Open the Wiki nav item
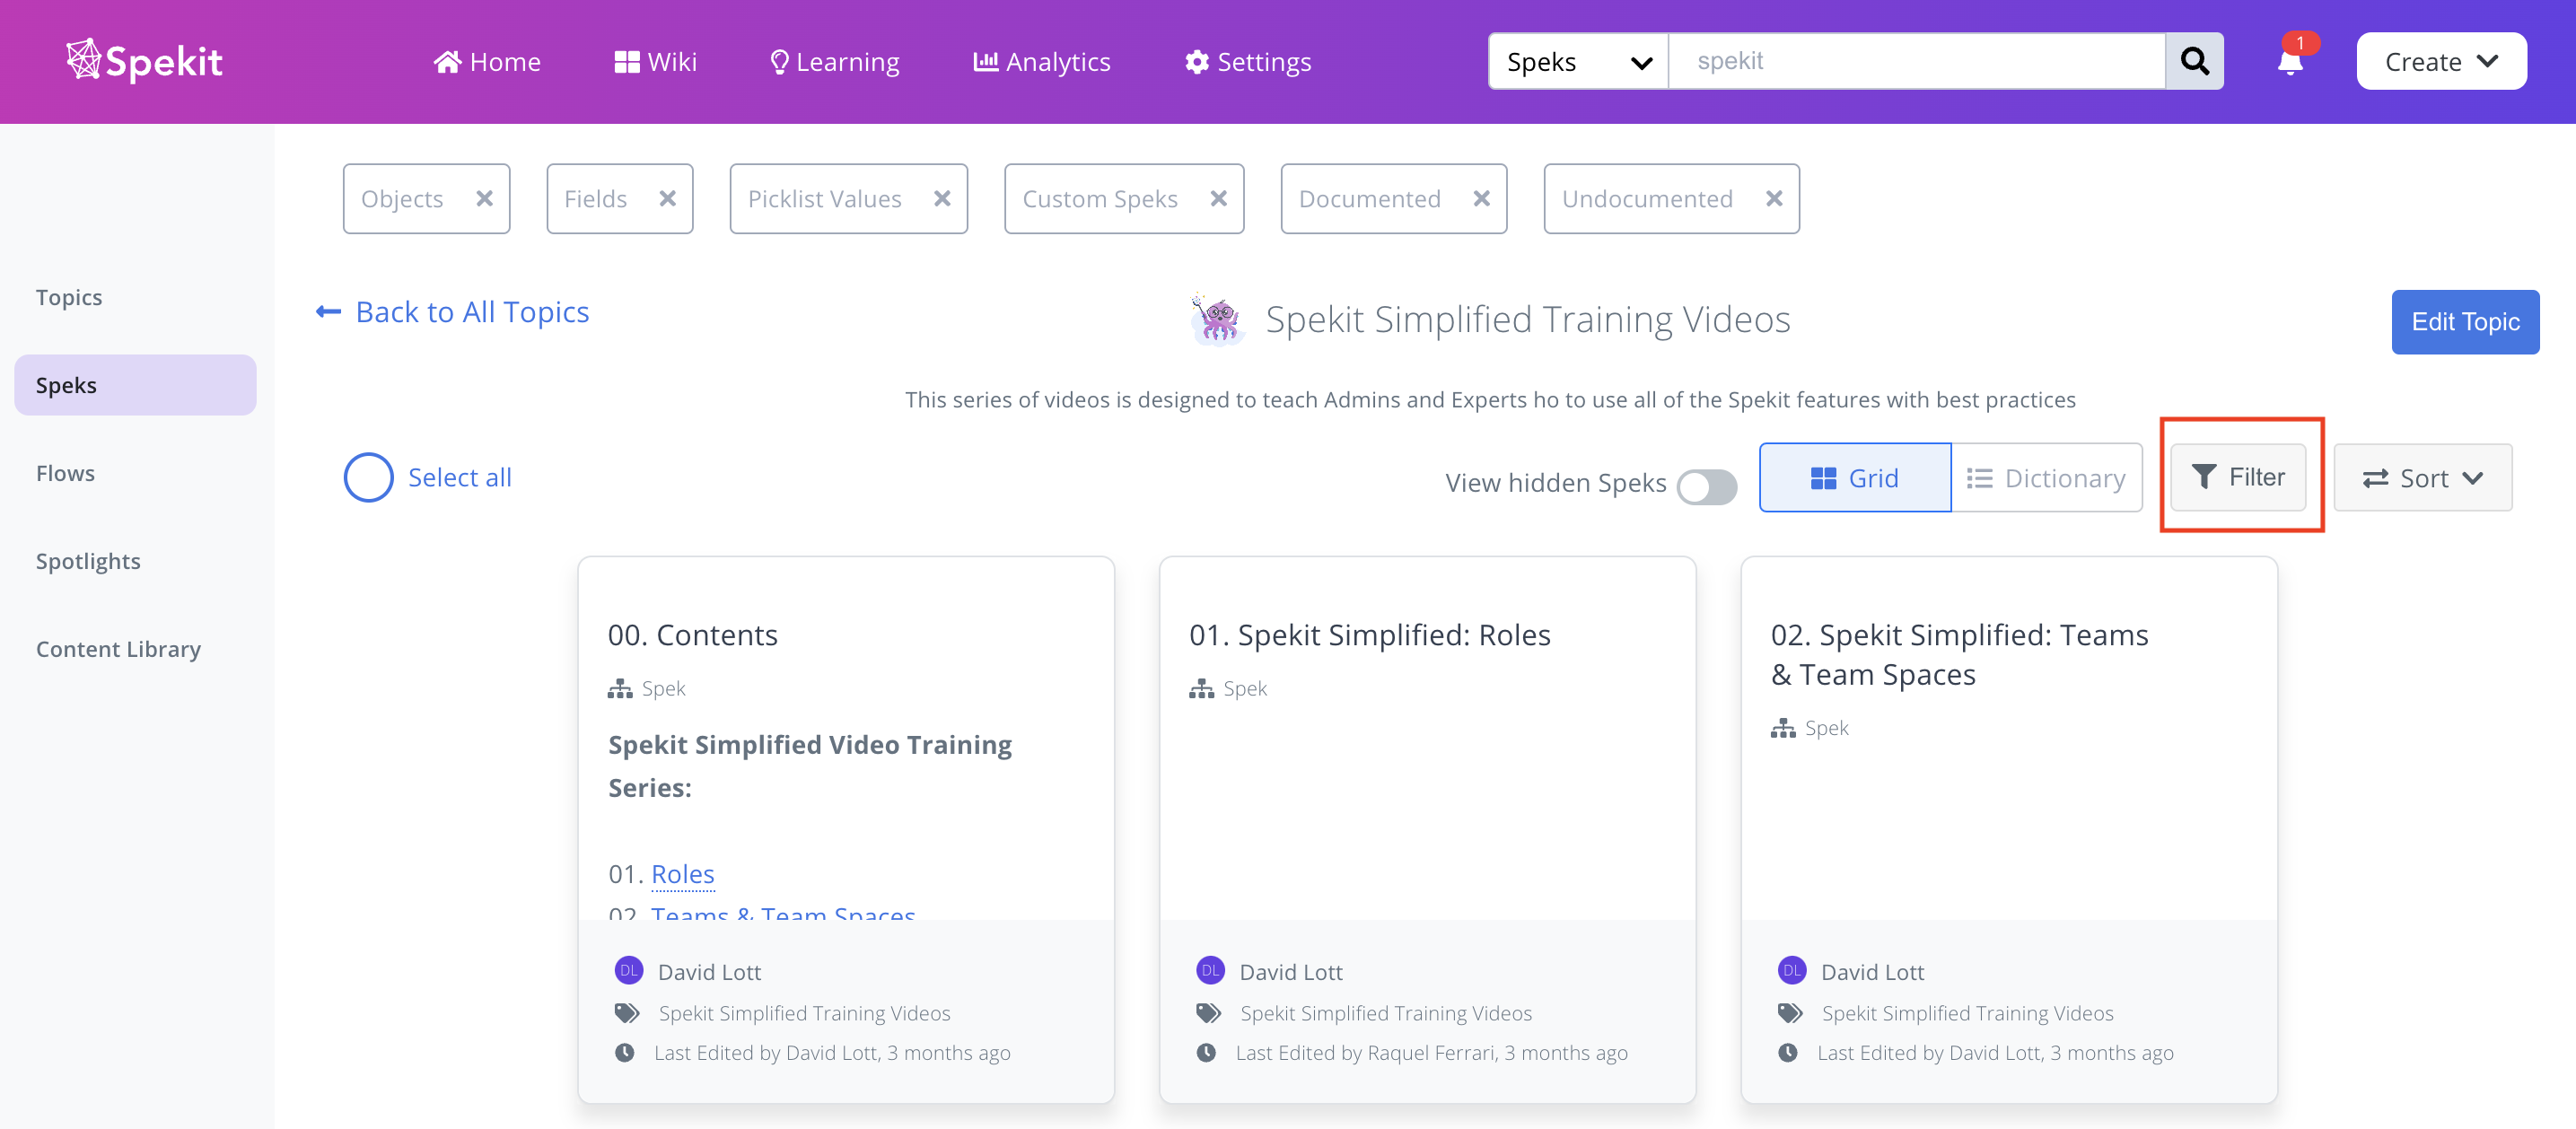The image size is (2576, 1129). click(655, 62)
